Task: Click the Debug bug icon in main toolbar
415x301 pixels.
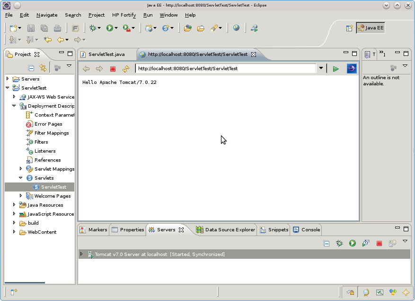Action: pos(93,28)
